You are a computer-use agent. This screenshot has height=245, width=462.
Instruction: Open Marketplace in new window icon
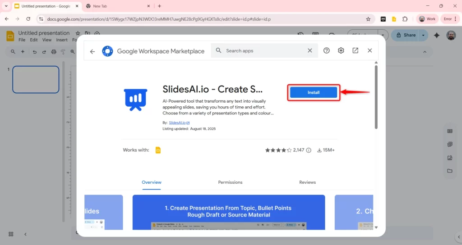click(356, 51)
